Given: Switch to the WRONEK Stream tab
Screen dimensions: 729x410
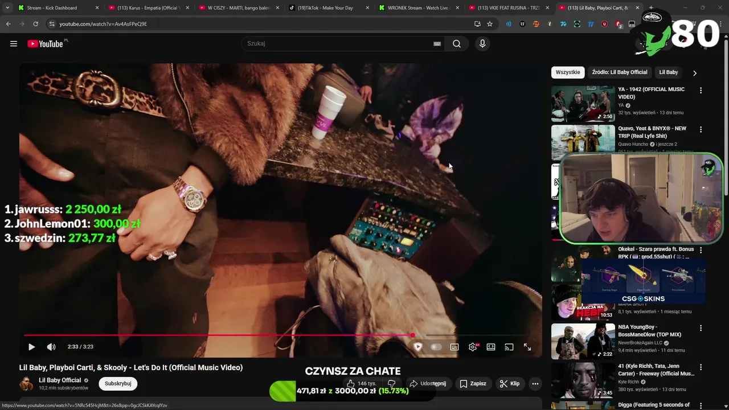Looking at the screenshot, I should 419,8.
